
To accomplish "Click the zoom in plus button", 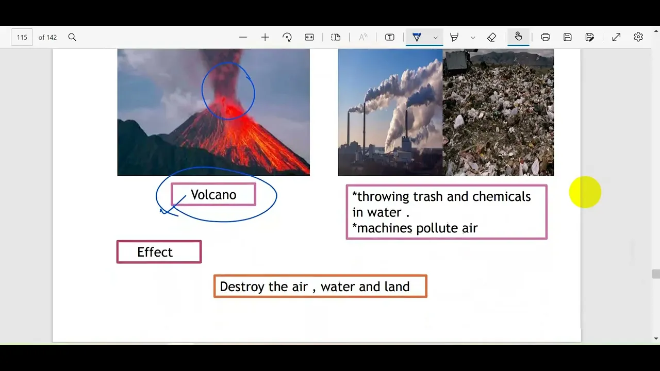I will (265, 37).
